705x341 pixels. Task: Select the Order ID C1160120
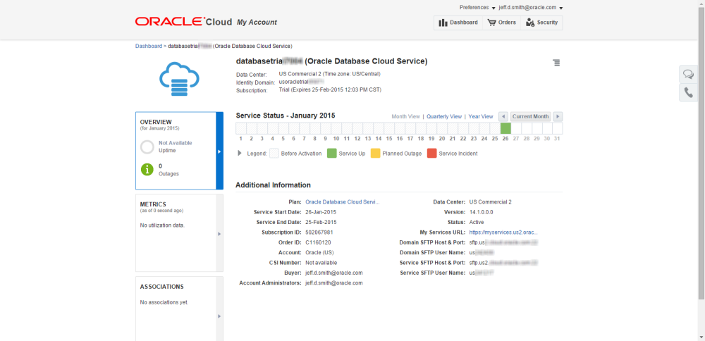[318, 242]
